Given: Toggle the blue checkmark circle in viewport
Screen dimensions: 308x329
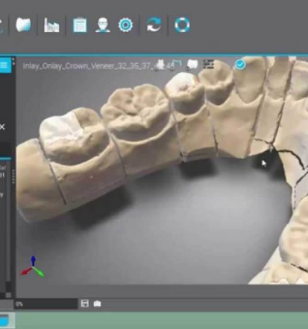Looking at the screenshot, I should tap(240, 65).
